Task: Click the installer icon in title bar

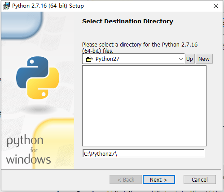Action: tap(6, 6)
